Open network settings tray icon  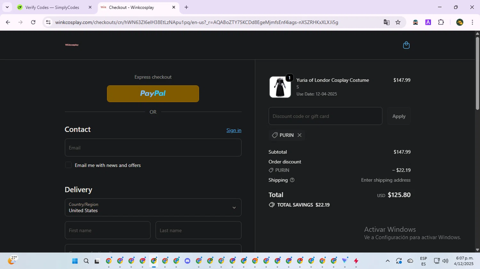pos(436,261)
